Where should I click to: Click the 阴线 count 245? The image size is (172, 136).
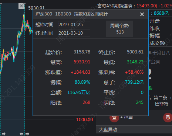pos(140,102)
